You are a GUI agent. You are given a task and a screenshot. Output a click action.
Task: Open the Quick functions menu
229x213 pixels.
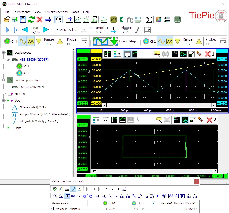tap(56, 12)
